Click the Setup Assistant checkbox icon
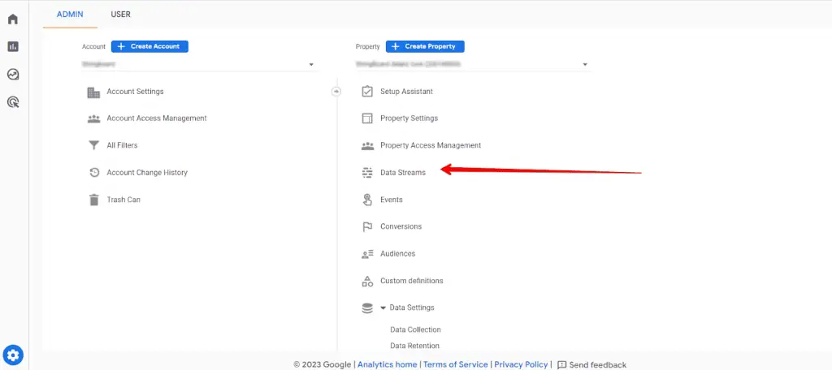832x370 pixels. (x=367, y=92)
